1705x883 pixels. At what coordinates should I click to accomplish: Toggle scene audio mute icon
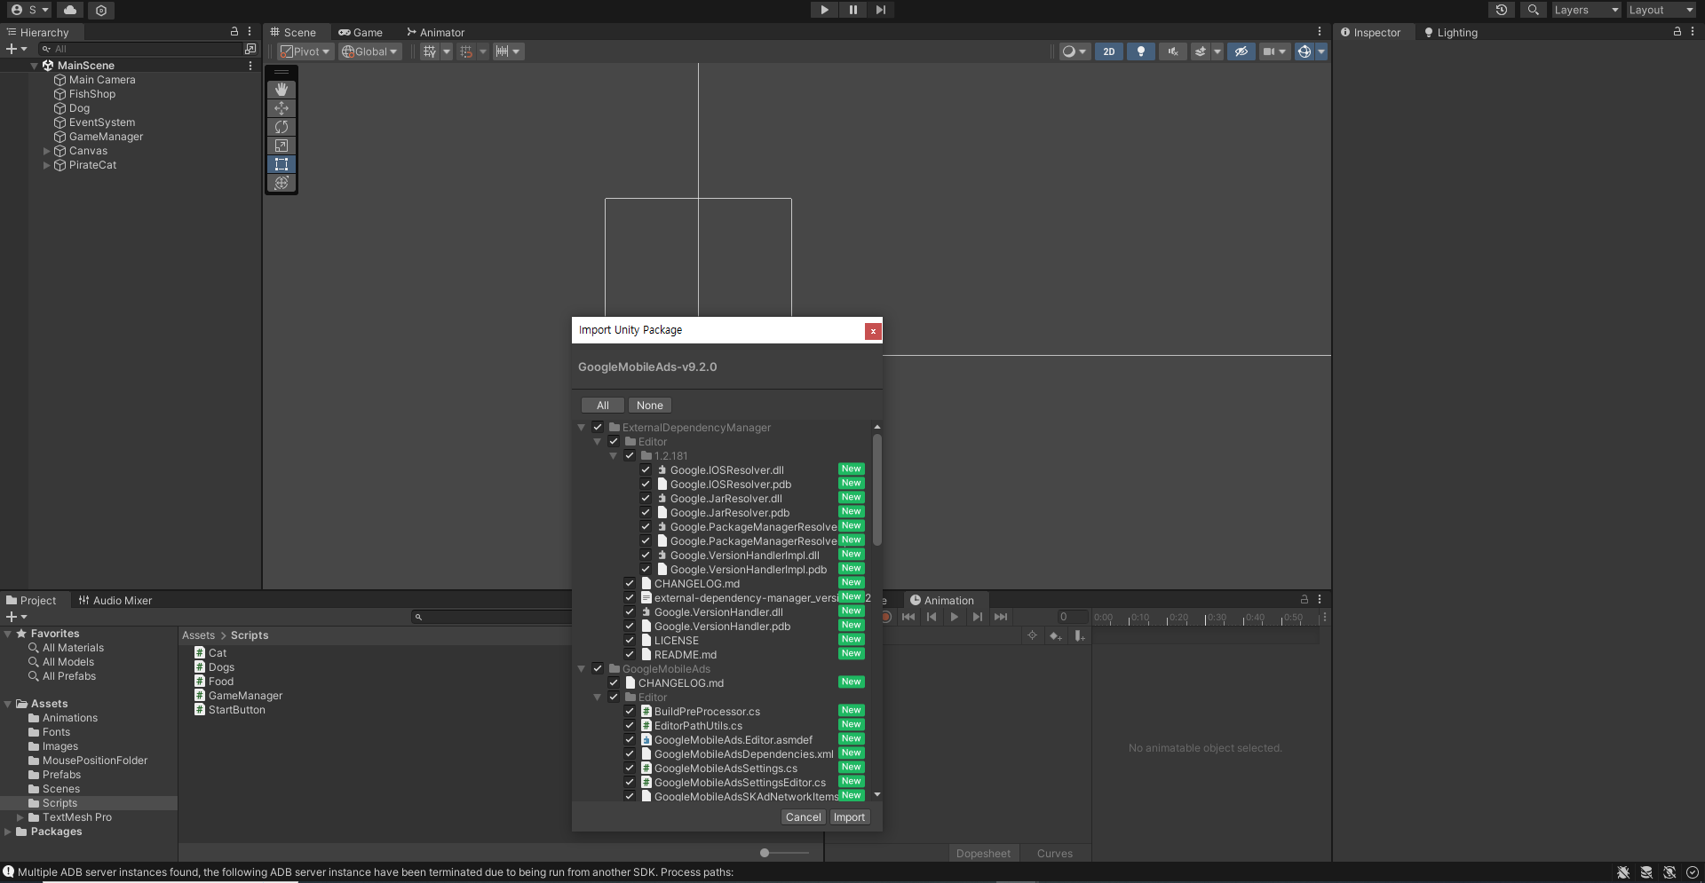1173,51
